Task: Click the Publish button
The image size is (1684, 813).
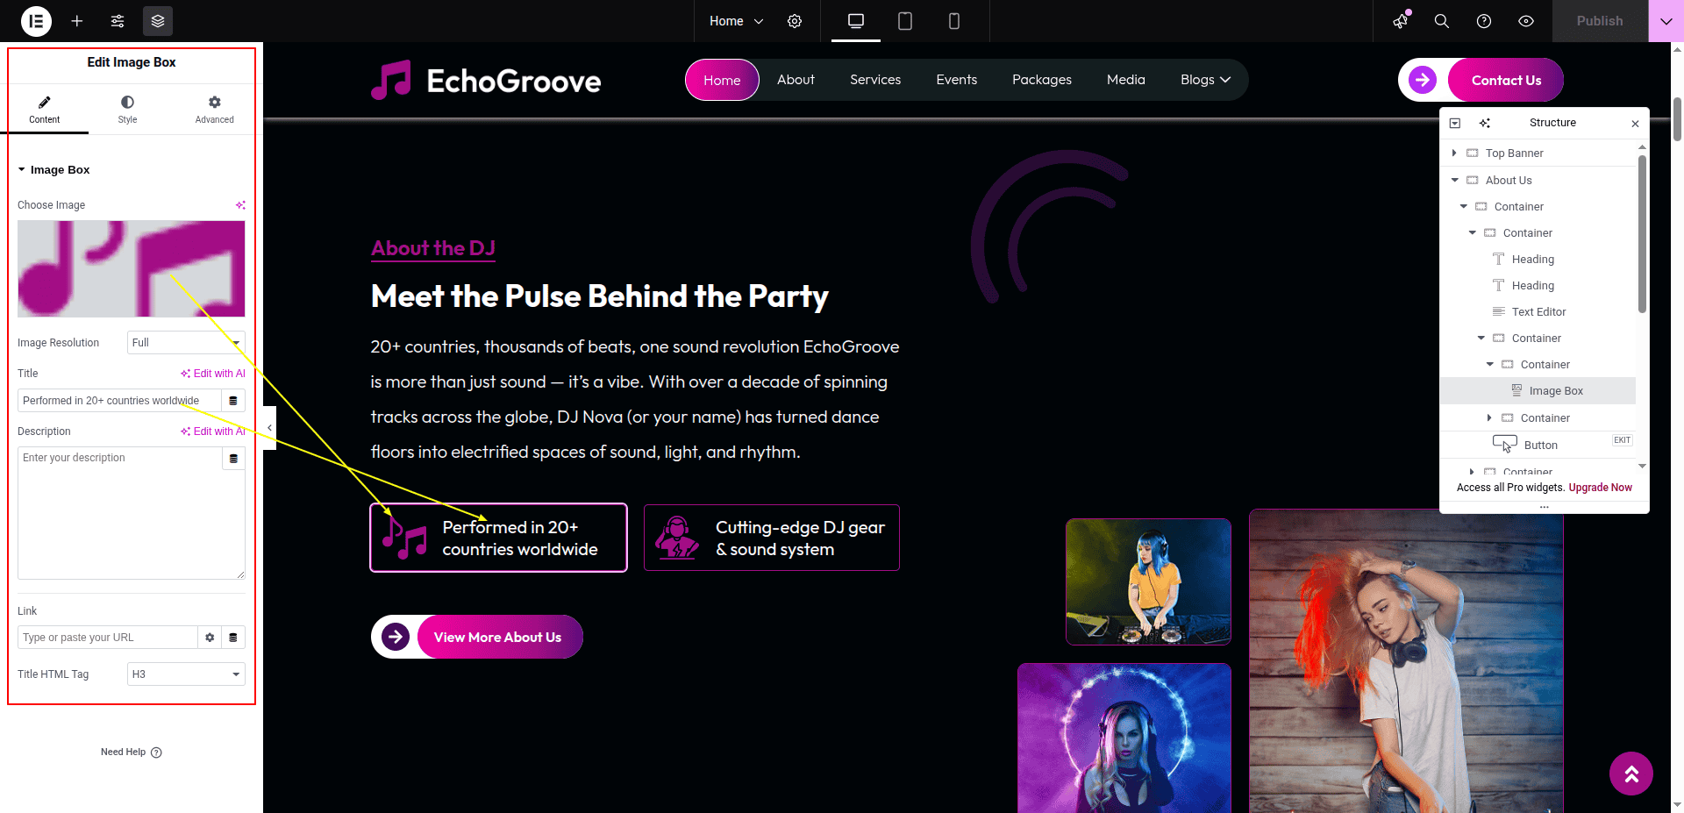Action: (x=1600, y=21)
